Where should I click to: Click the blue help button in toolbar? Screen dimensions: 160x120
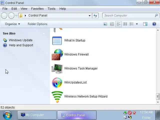(x=154, y=24)
